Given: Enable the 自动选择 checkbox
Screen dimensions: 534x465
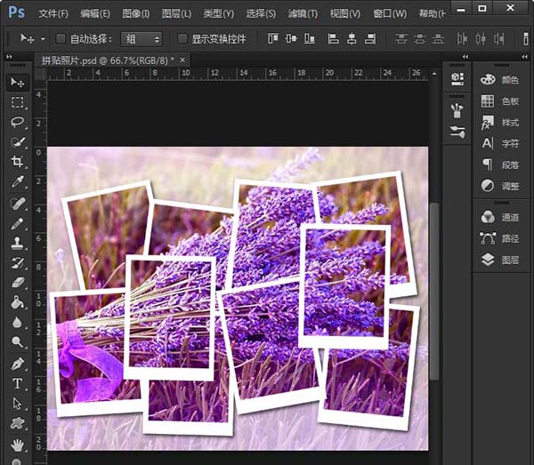Looking at the screenshot, I should tap(61, 39).
